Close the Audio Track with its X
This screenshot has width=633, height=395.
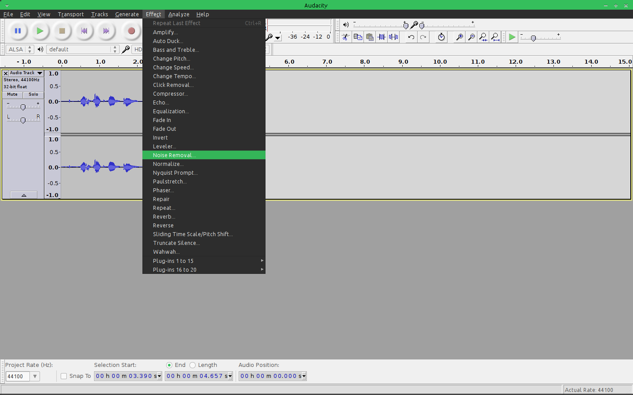pos(6,73)
